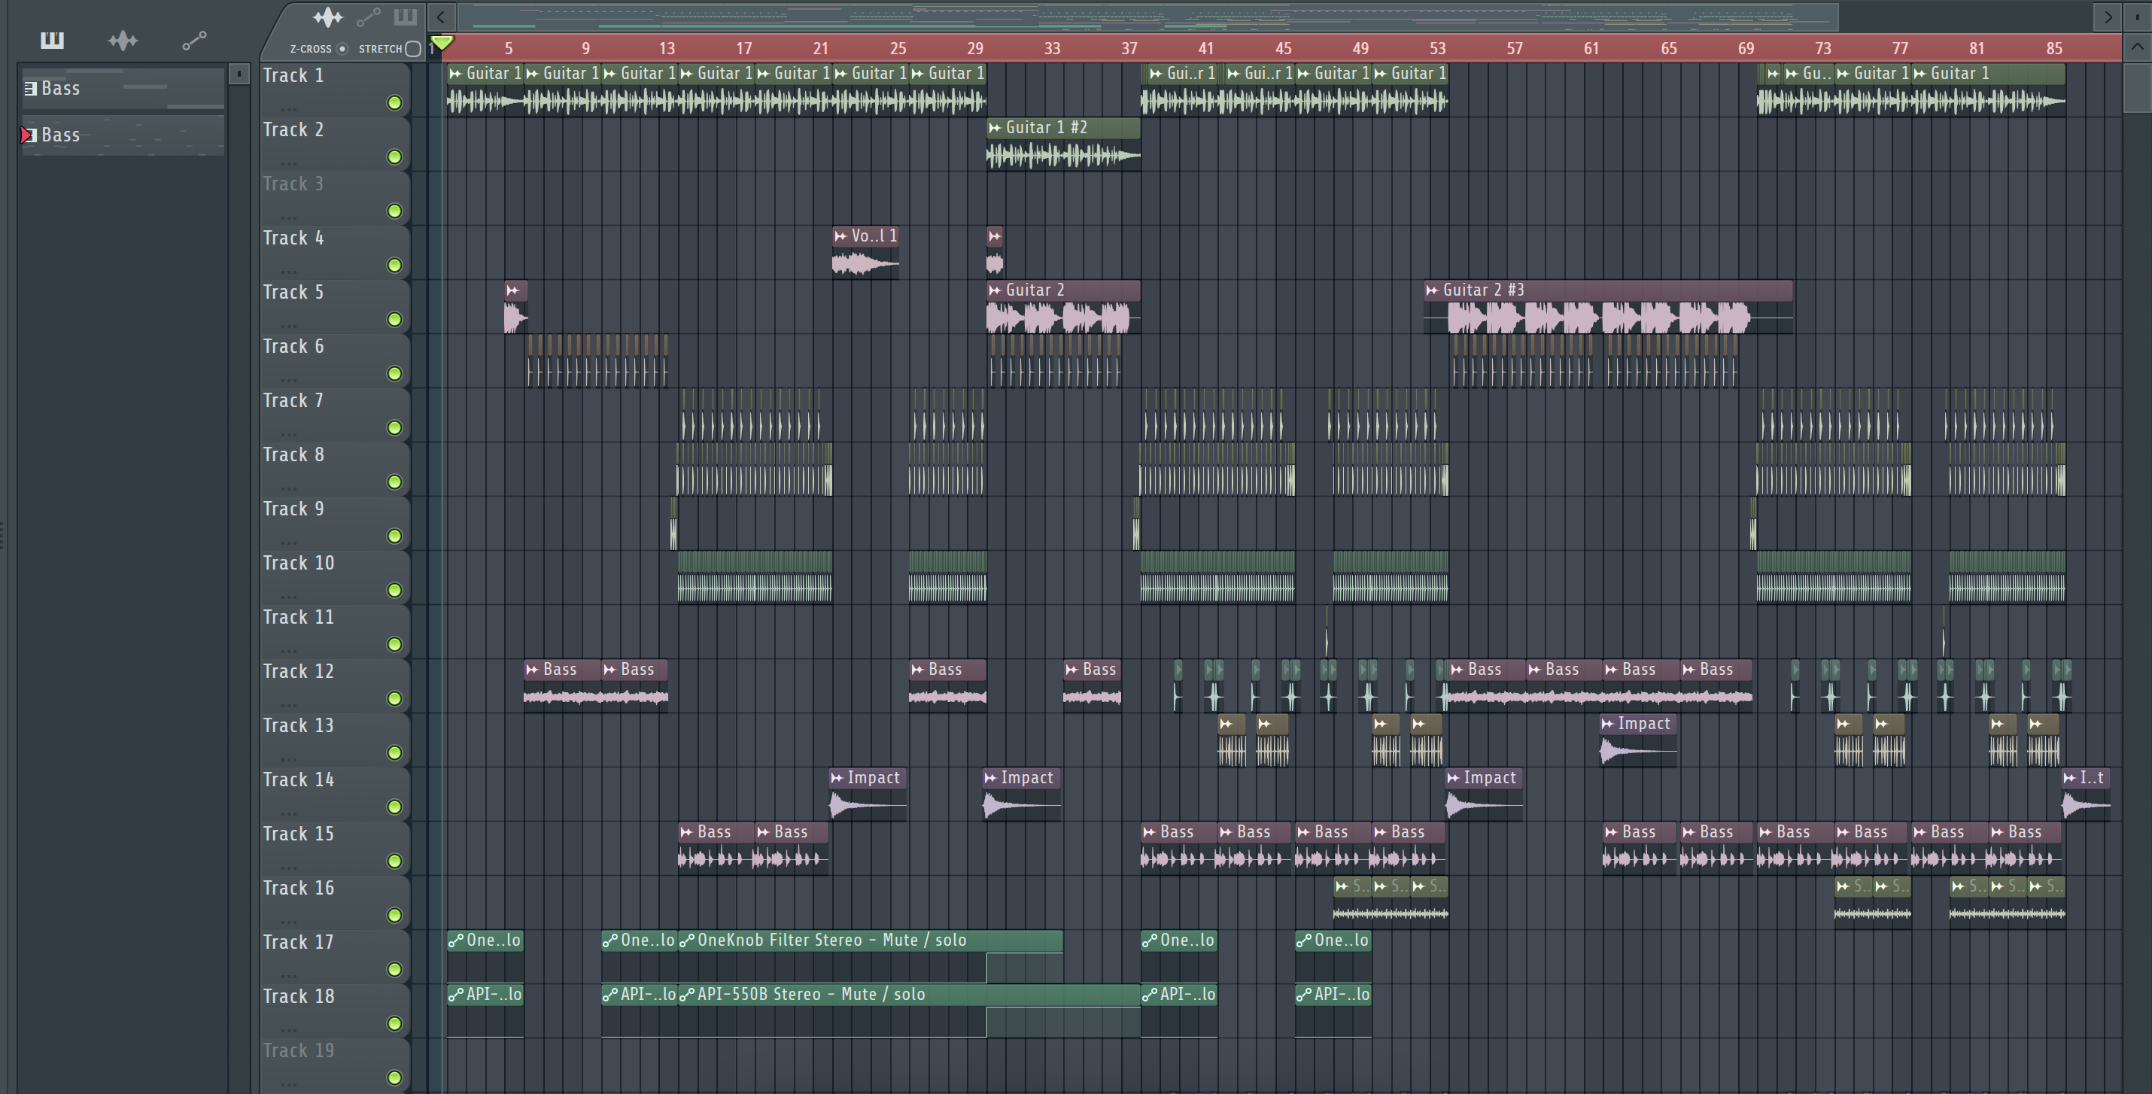Mute Track 1 with its green light
The height and width of the screenshot is (1094, 2152).
394,103
